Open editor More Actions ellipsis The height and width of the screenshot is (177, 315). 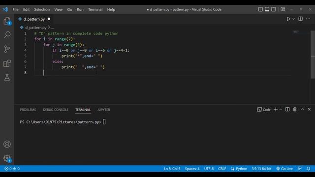pyautogui.click(x=308, y=19)
